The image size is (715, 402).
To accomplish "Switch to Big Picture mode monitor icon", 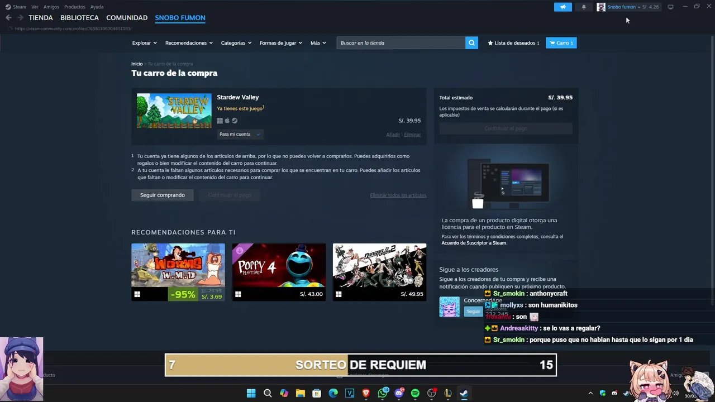I will click(670, 7).
